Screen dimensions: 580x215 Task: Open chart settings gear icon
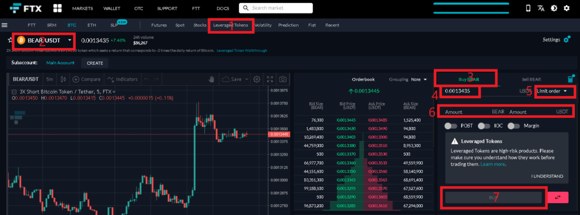[x=257, y=79]
